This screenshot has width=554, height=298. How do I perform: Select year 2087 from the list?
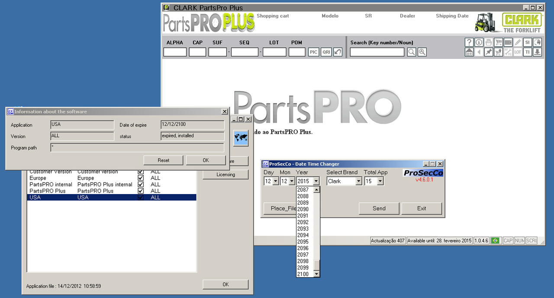tap(303, 190)
